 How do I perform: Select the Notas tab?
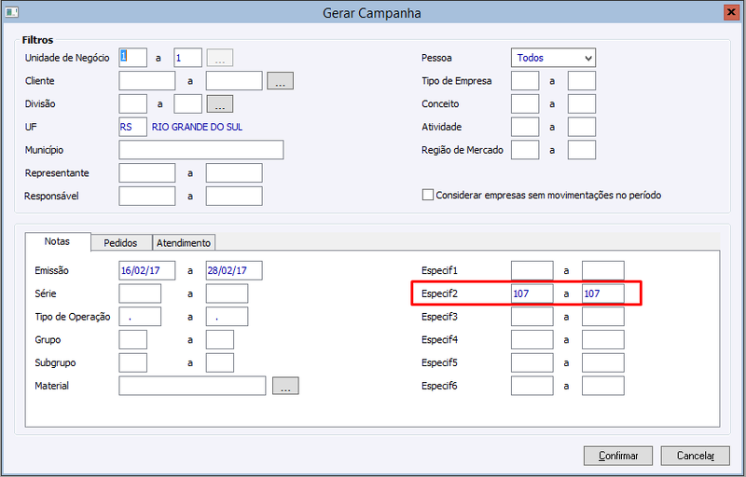[58, 241]
